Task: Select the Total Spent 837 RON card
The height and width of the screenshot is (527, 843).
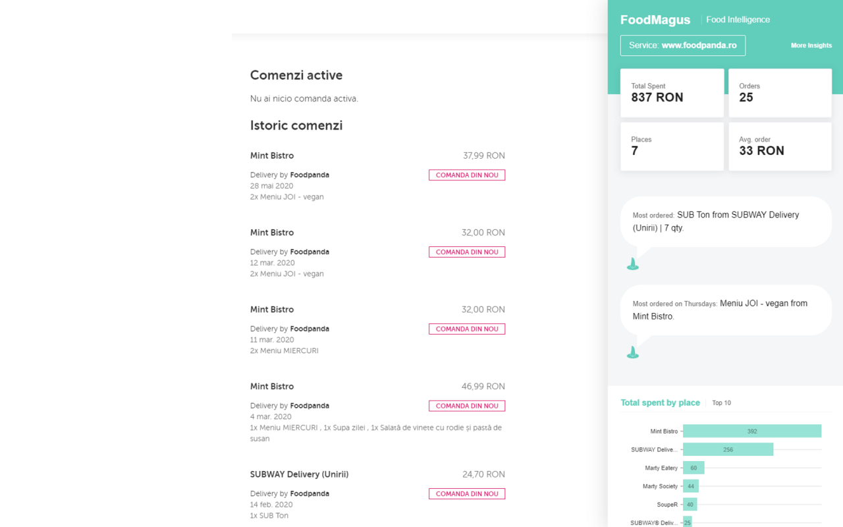Action: tap(672, 93)
